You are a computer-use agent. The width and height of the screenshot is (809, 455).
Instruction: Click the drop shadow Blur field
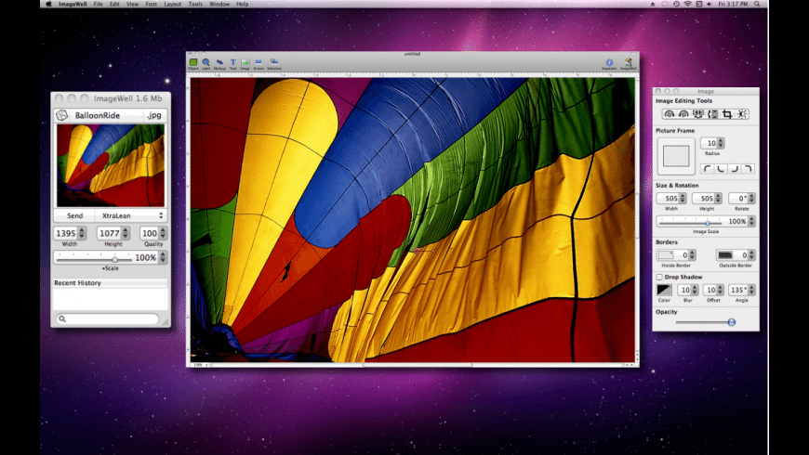[x=684, y=290]
